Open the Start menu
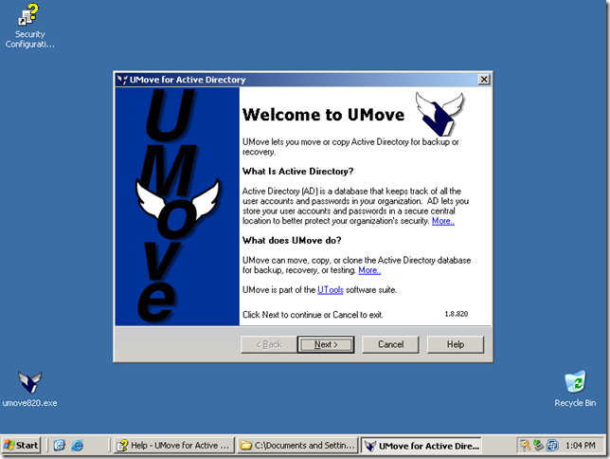Image resolution: width=610 pixels, height=459 pixels. tap(22, 445)
